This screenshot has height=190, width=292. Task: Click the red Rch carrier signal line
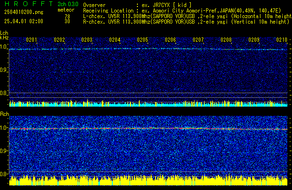[148, 128]
